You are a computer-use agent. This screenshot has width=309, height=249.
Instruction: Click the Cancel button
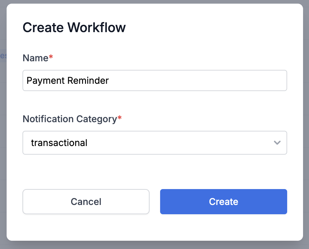click(86, 202)
